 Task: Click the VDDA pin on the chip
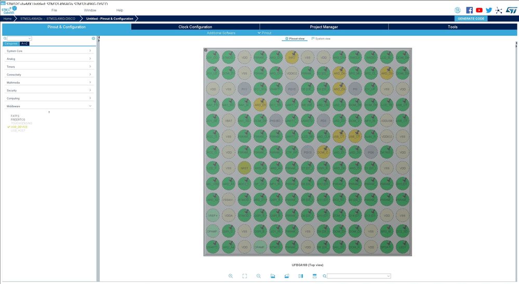coord(229,215)
